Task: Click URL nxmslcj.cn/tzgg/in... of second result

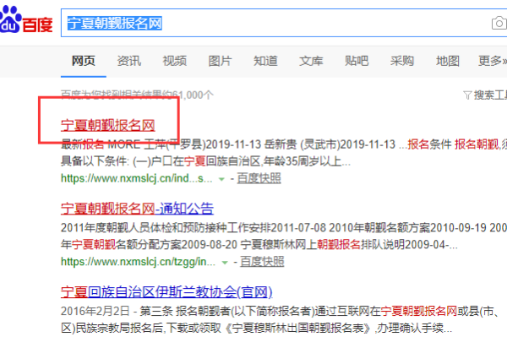Action: (138, 262)
